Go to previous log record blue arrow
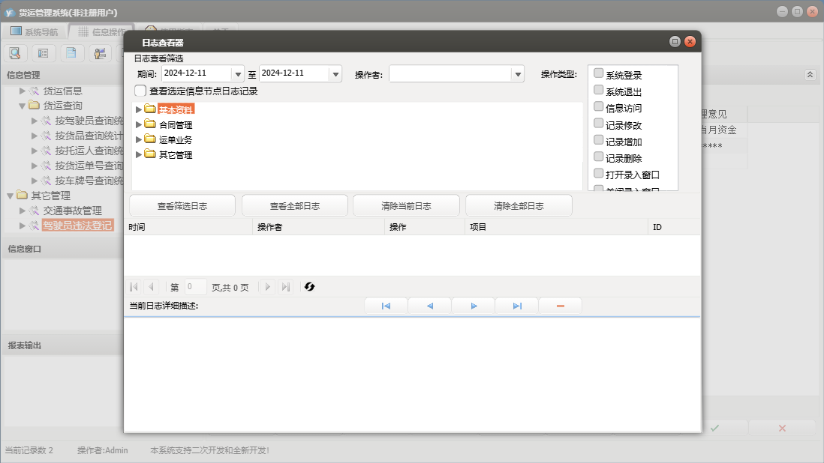 pos(429,306)
